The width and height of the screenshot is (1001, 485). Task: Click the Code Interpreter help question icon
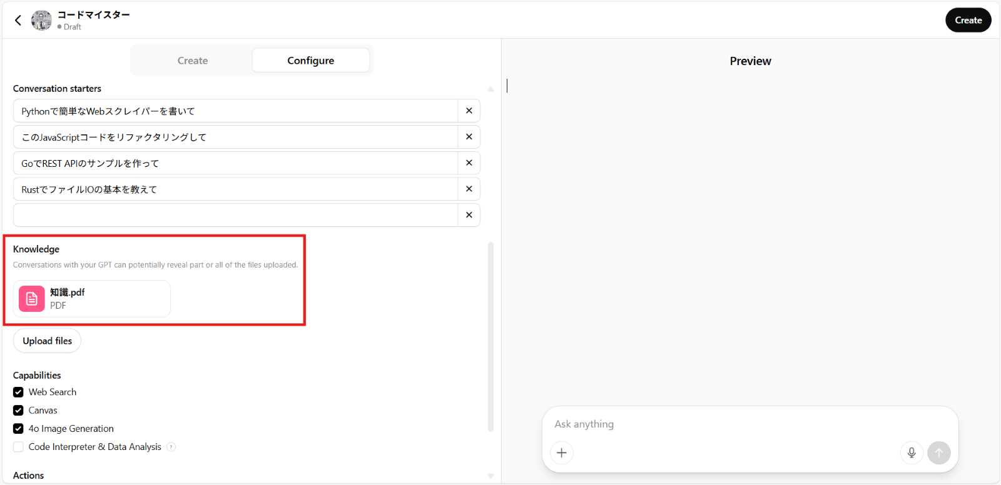point(171,447)
